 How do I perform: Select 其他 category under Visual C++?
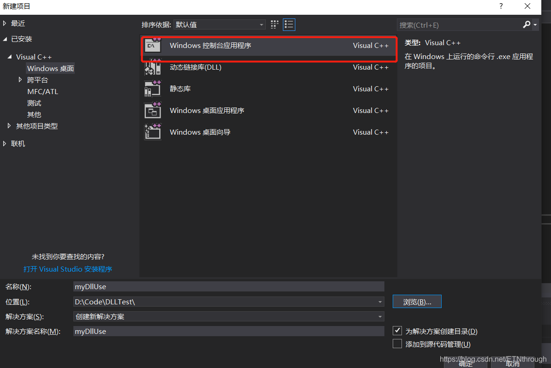tap(34, 114)
